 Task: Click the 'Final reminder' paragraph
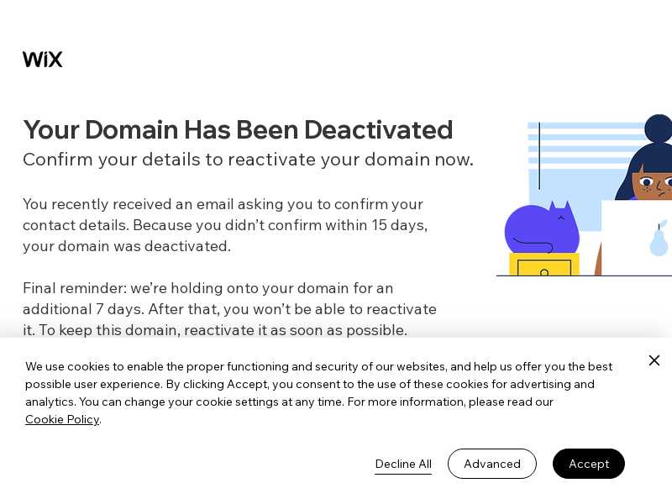229,309
